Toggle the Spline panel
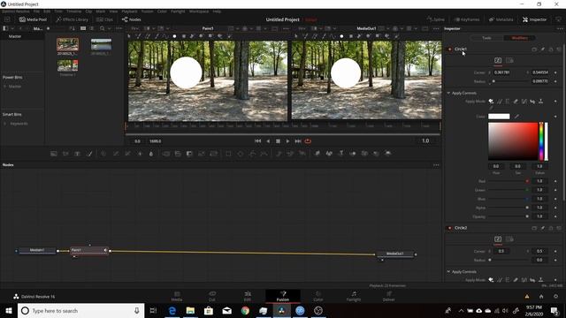Viewport: 566px width, 318px height. tap(436, 19)
